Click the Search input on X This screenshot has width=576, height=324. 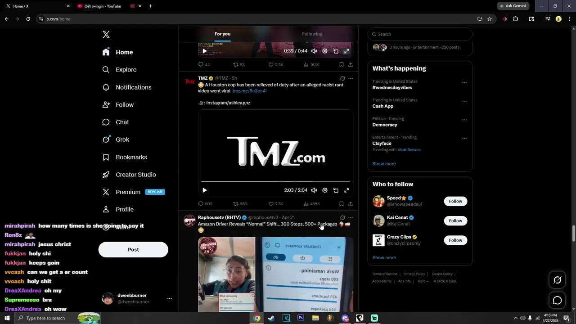(x=420, y=34)
